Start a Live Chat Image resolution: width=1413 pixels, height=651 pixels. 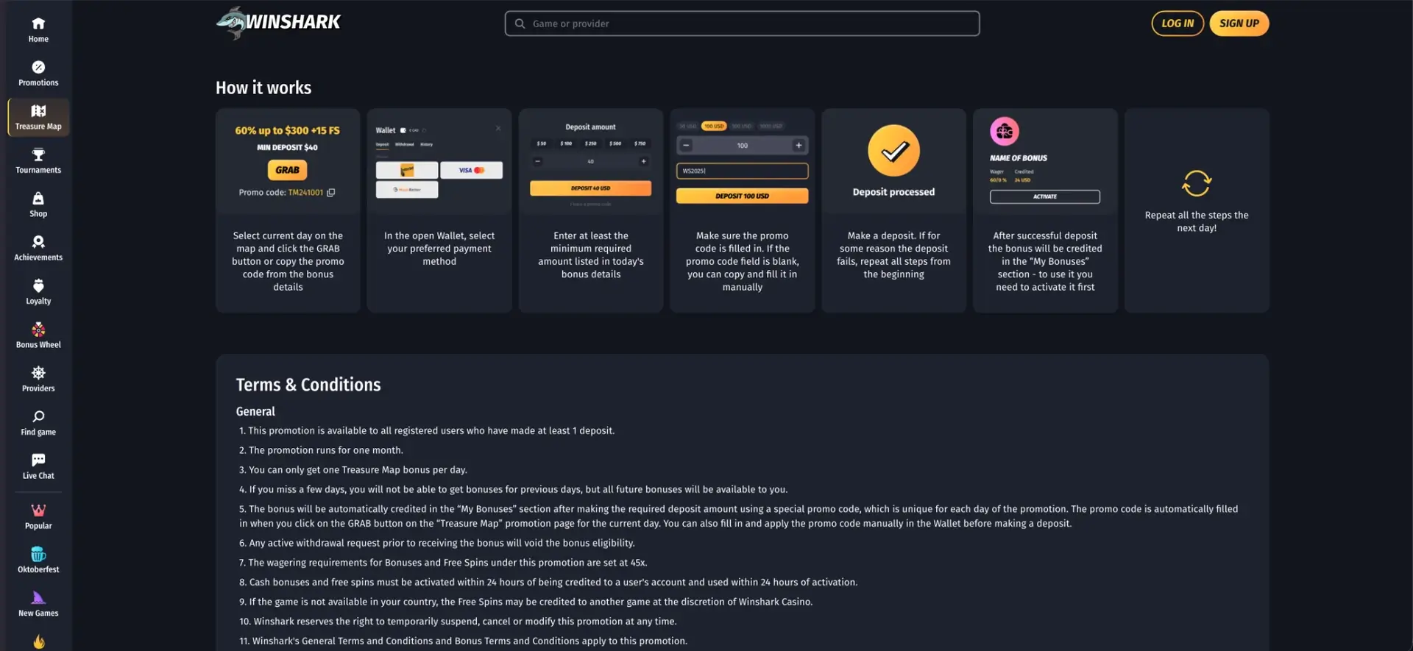pyautogui.click(x=38, y=466)
